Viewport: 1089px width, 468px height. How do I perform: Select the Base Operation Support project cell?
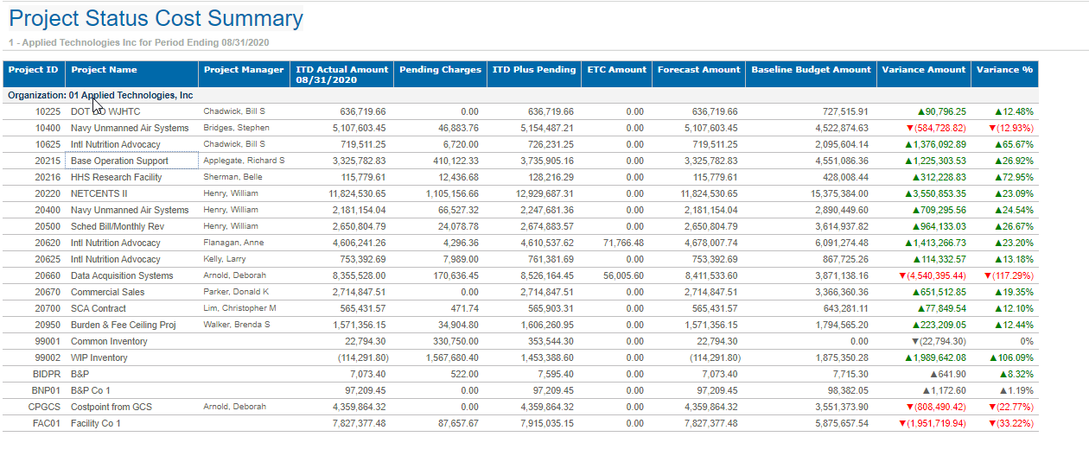tap(119, 161)
